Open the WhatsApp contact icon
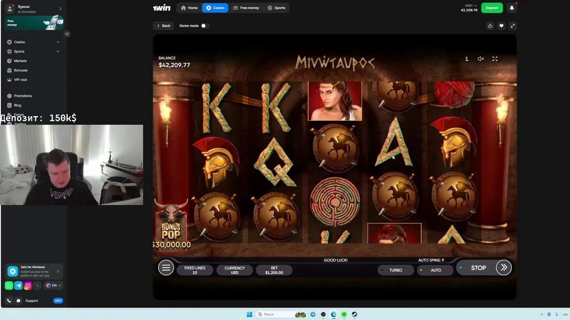 tap(9, 285)
